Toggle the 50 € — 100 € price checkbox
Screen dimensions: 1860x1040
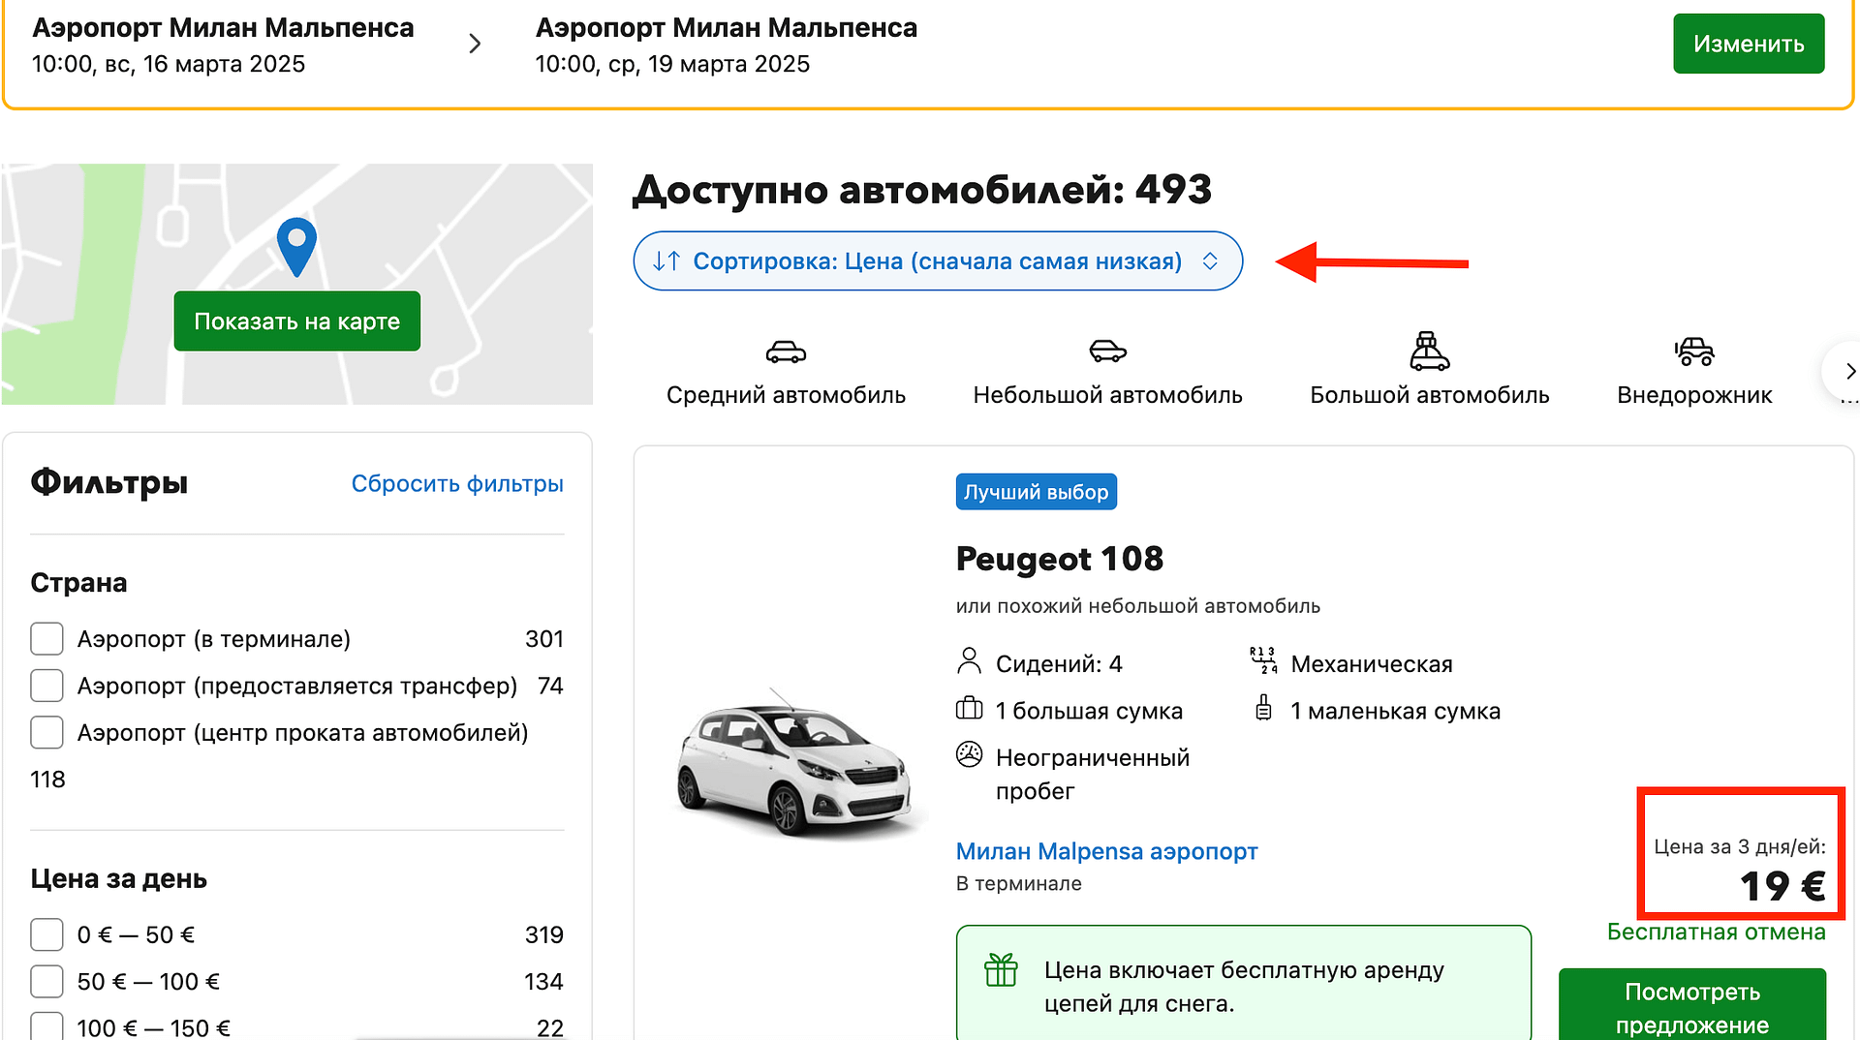click(46, 981)
